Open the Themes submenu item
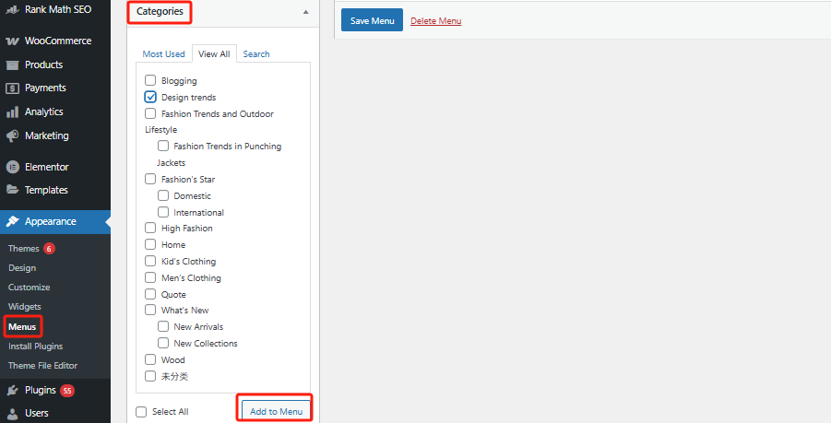Image resolution: width=831 pixels, height=423 pixels. tap(24, 249)
